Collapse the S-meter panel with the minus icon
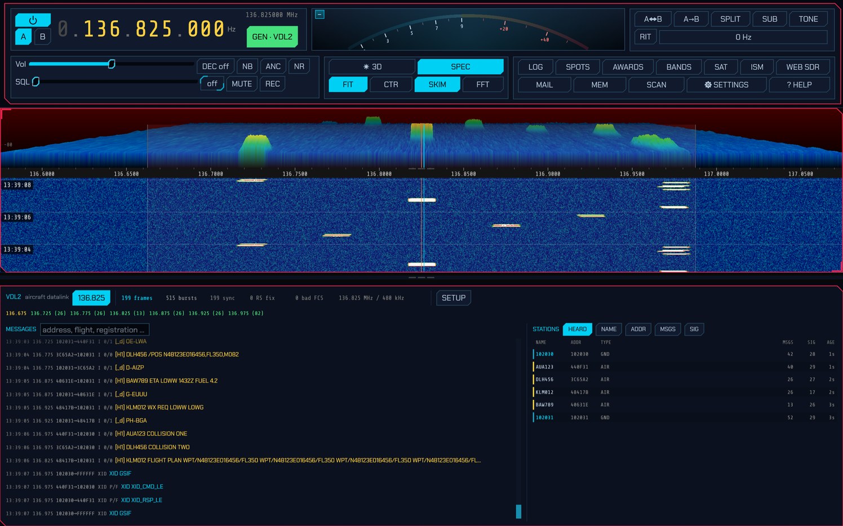The height and width of the screenshot is (526, 843). click(320, 14)
